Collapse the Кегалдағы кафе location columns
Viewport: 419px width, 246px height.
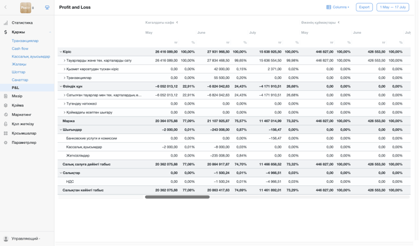(x=177, y=23)
